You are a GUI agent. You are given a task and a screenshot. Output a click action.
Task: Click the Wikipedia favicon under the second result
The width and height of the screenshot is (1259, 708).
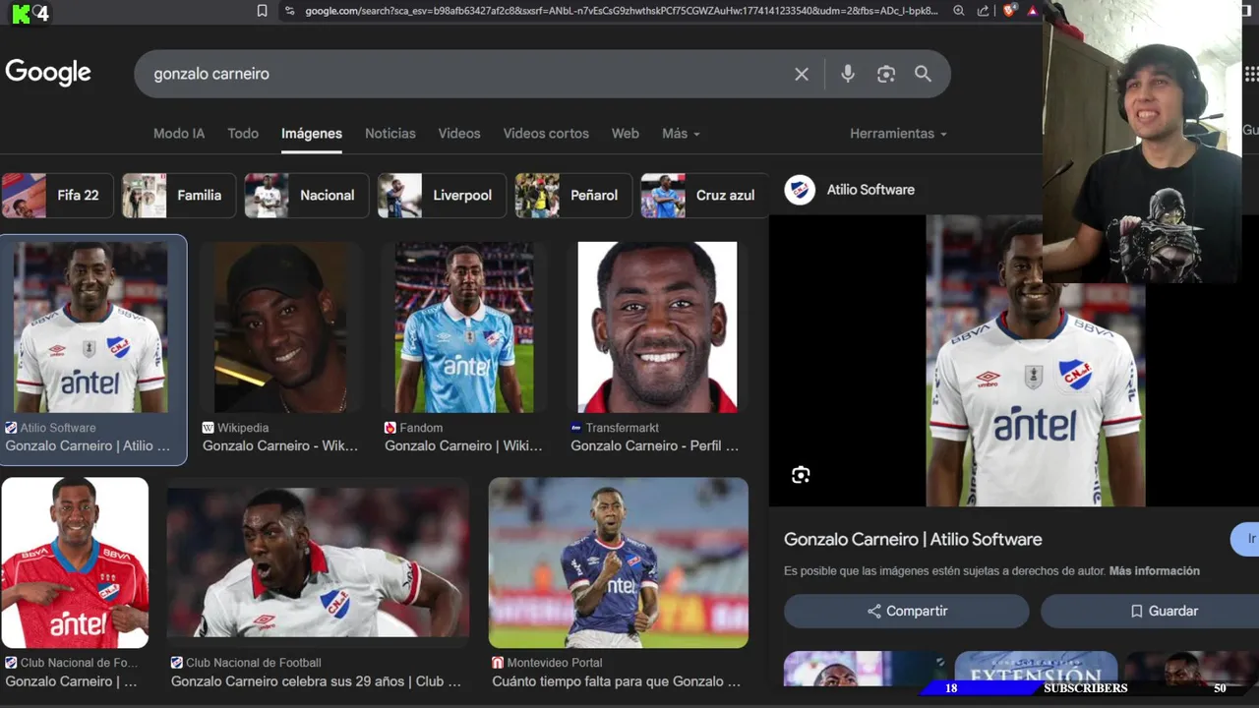209,428
